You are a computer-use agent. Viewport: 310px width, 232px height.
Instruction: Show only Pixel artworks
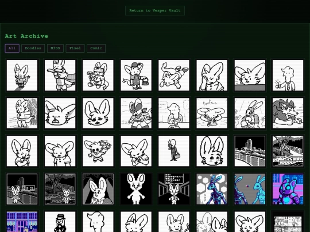tap(75, 48)
